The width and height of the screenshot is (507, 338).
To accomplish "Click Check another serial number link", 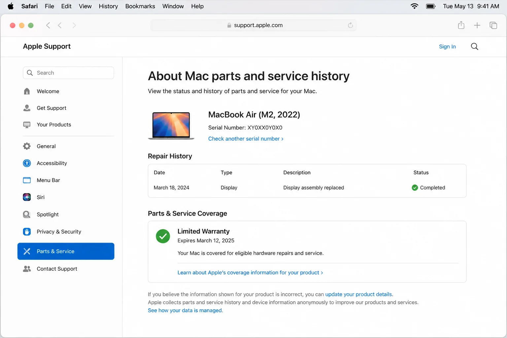I will (x=246, y=139).
